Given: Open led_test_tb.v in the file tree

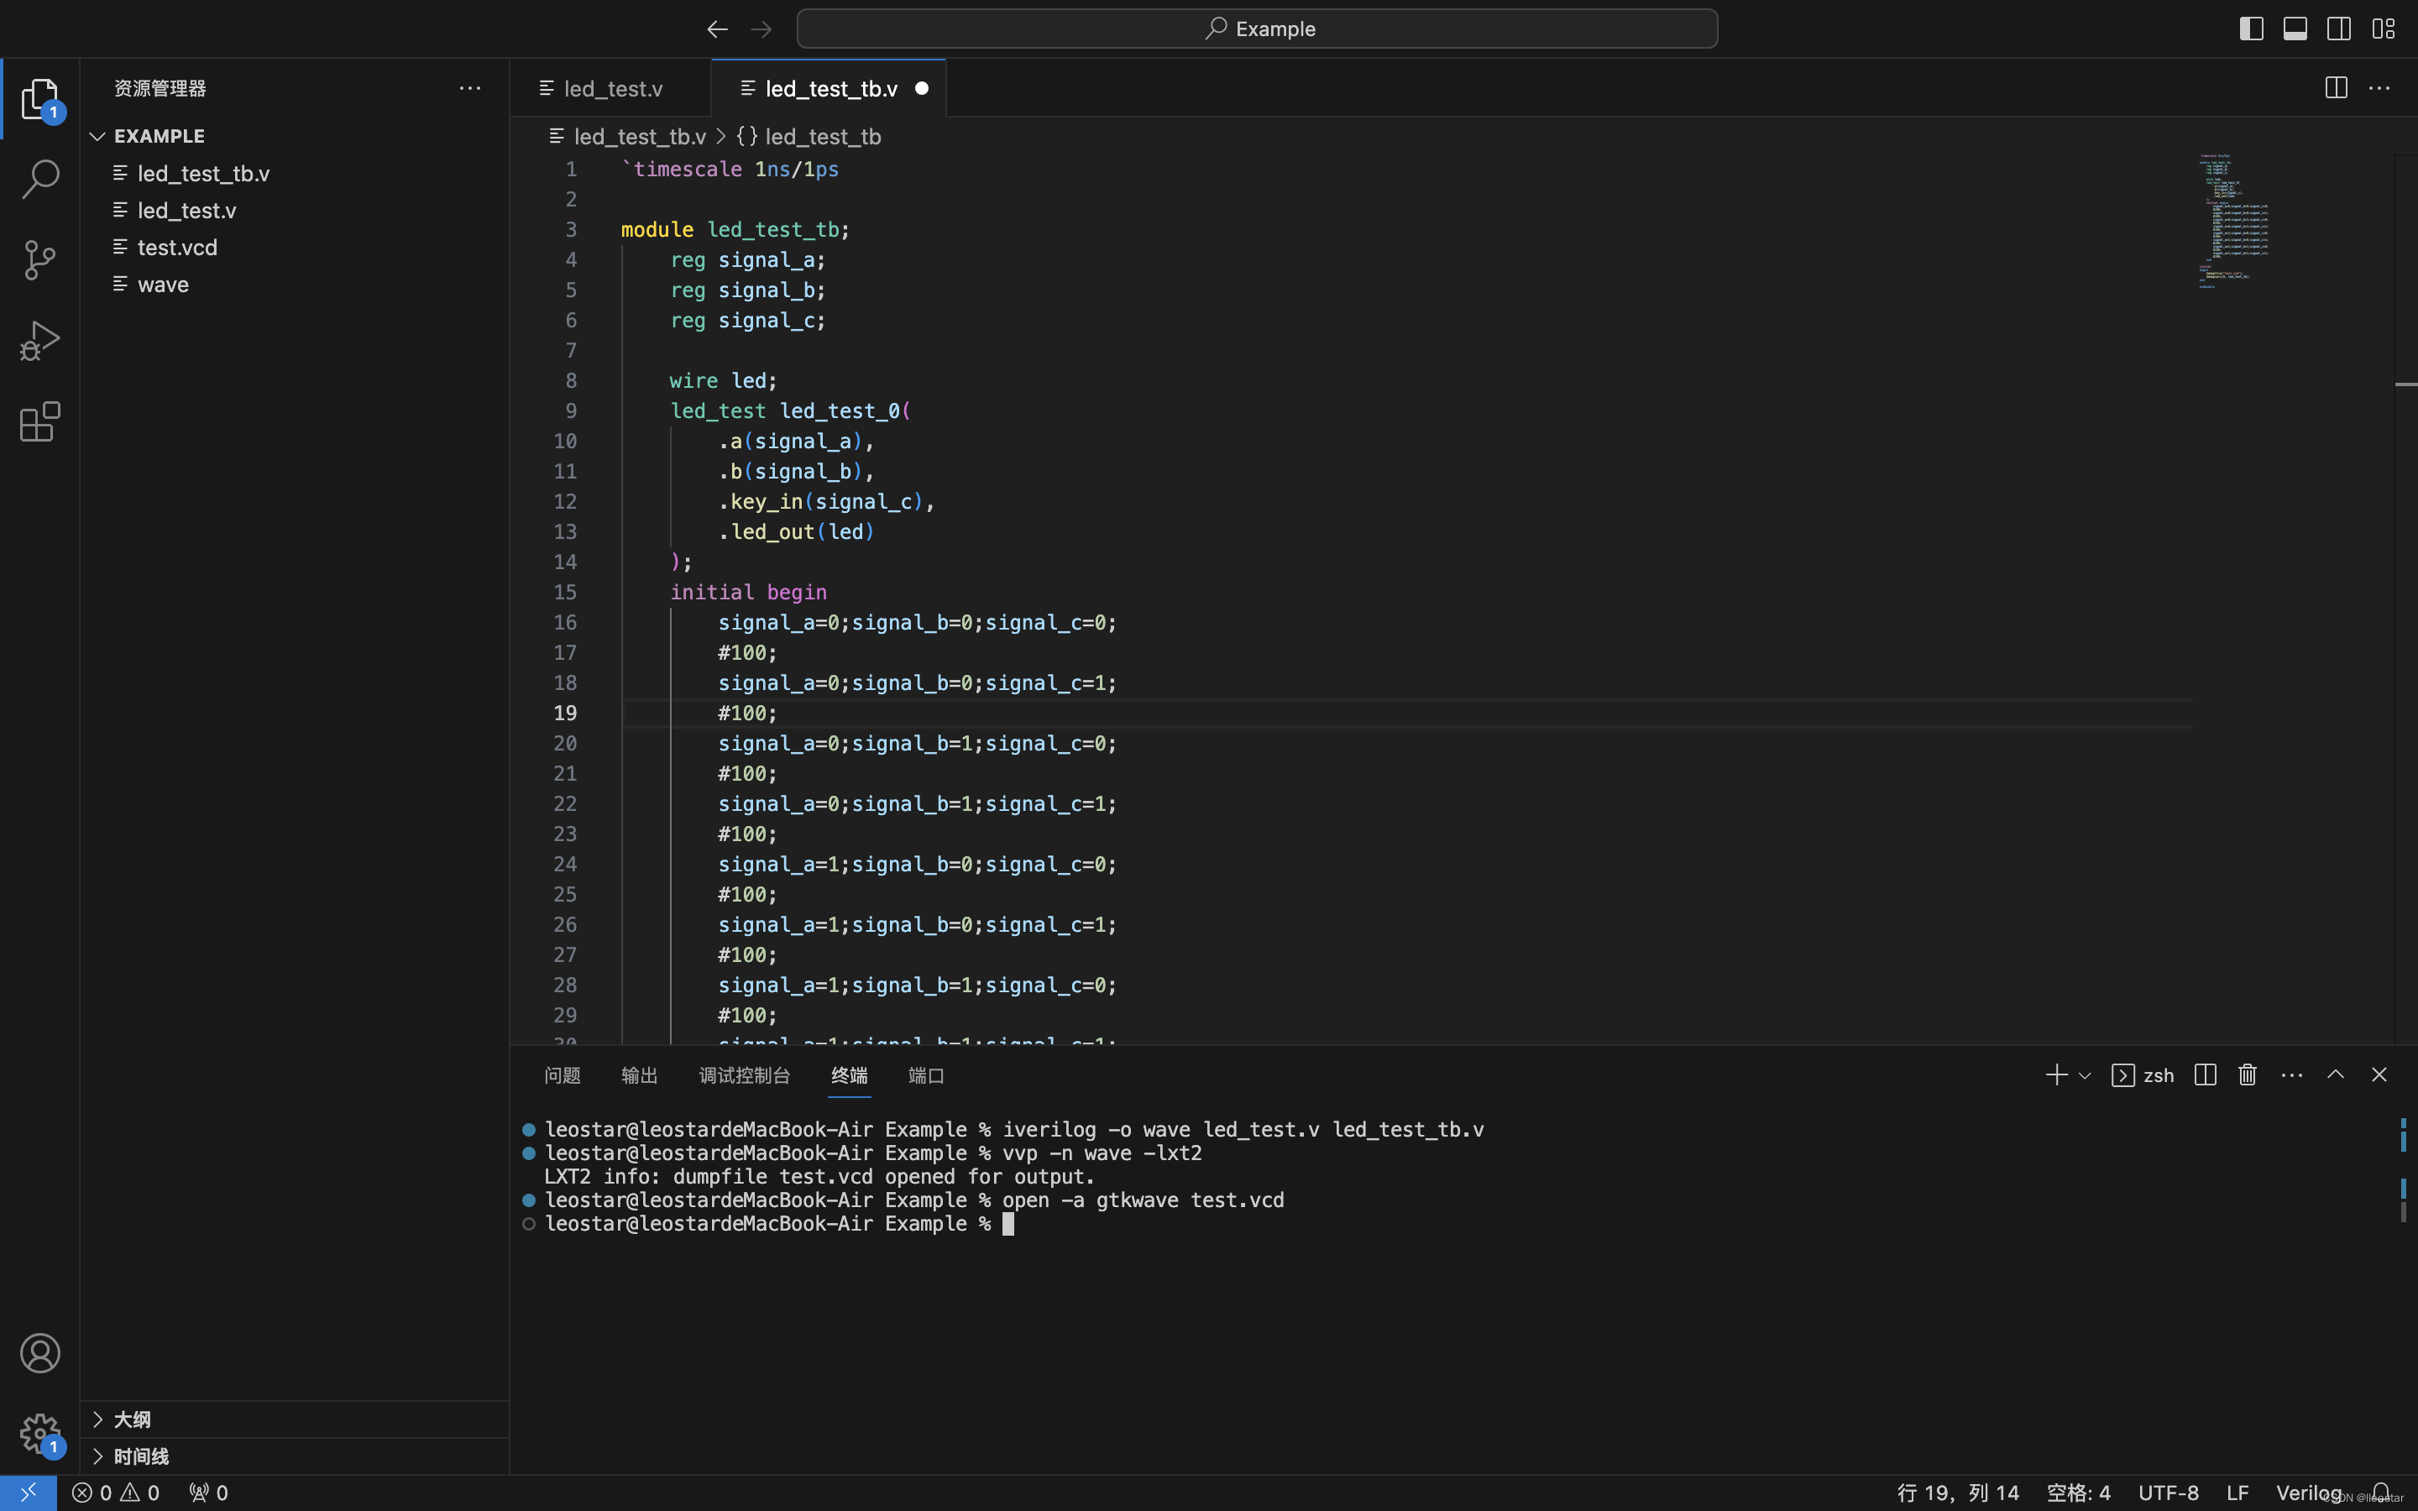Looking at the screenshot, I should click(x=295, y=174).
